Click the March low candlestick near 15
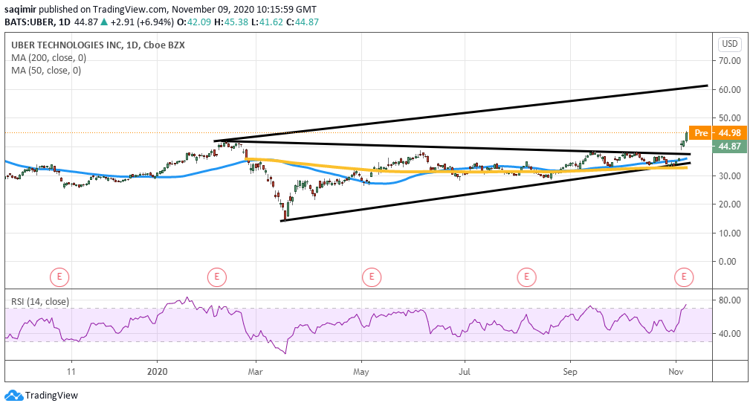Viewport: 753px width, 409px height. (x=285, y=216)
